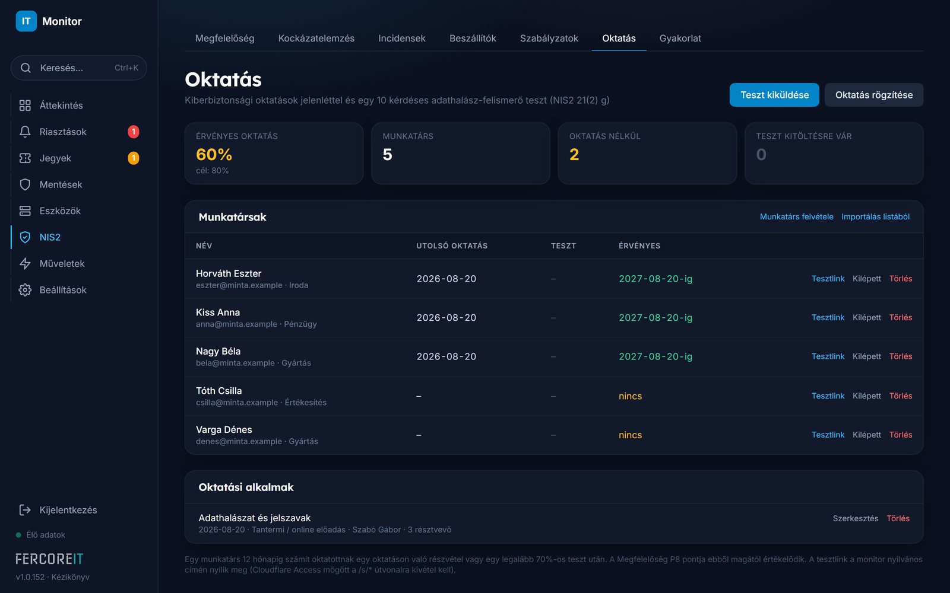The image size is (950, 593).
Task: Click the Munkatárs felvétele link
Action: (796, 217)
